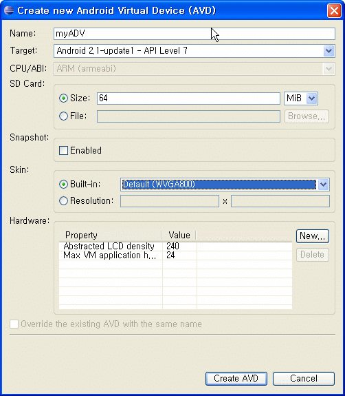Select the SD Card Size radio button
This screenshot has width=345, height=396.
pyautogui.click(x=63, y=98)
